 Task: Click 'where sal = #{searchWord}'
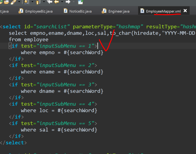tap(59, 130)
